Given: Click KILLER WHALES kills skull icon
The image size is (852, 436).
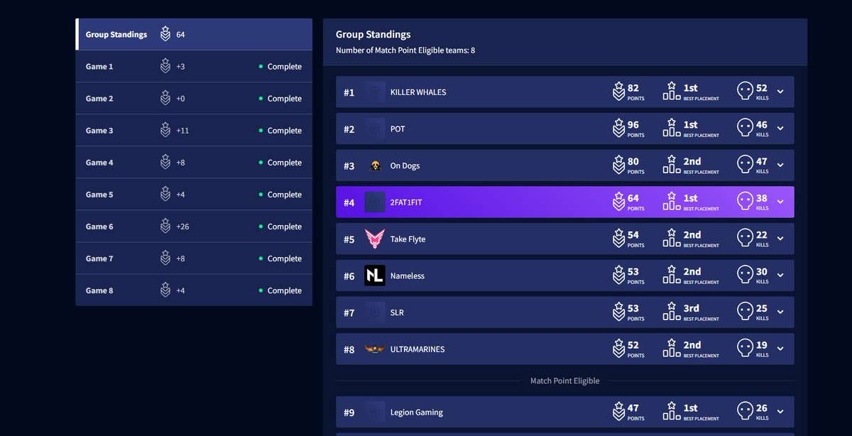Looking at the screenshot, I should (745, 92).
